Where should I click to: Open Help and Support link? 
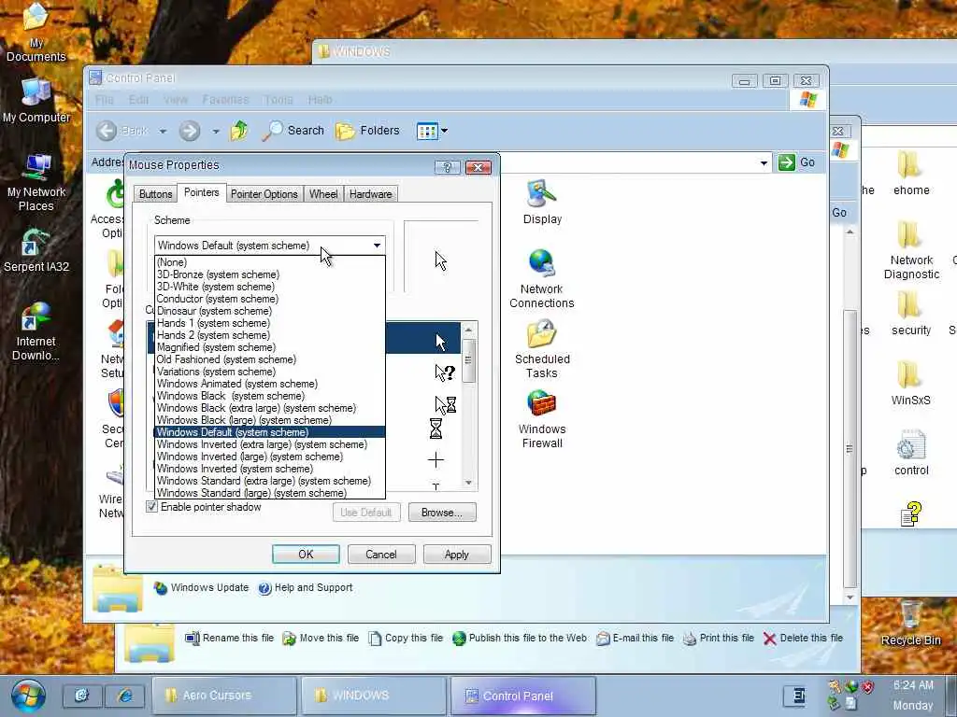coord(306,588)
